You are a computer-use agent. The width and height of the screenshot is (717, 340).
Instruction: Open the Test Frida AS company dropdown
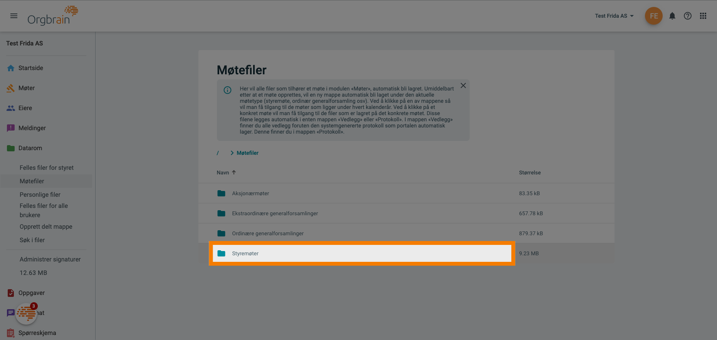pos(614,16)
